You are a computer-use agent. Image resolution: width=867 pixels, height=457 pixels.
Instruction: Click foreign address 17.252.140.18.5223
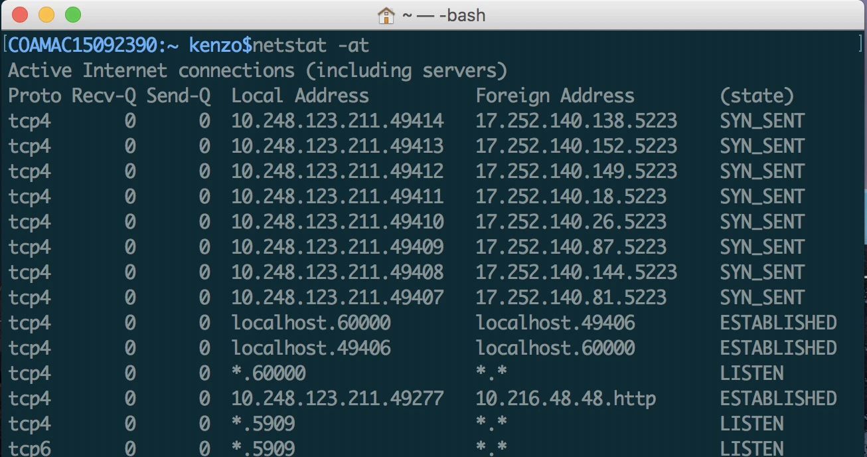tap(571, 197)
